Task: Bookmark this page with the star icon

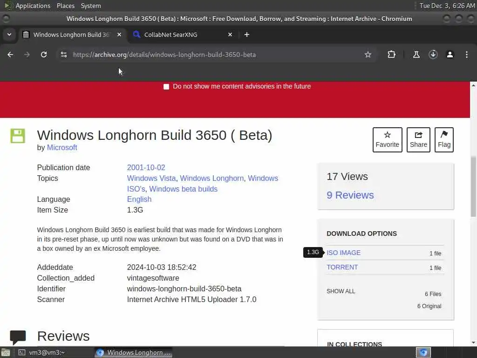Action: pyautogui.click(x=368, y=55)
